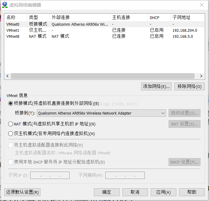Select the VMnet1 row
The width and height of the screenshot is (209, 201).
click(105, 30)
